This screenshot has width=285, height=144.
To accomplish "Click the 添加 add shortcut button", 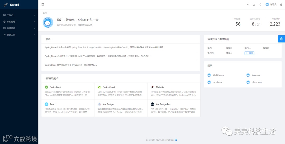I will [249, 53].
